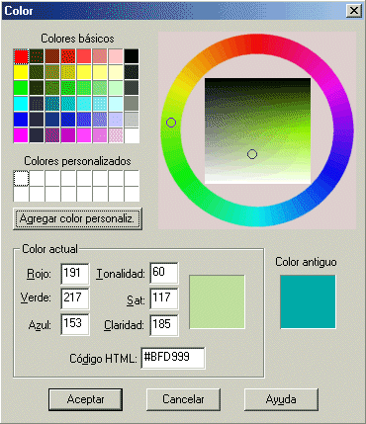Click Agregar color personaliz. button
Viewport: 366px width, 424px height.
[77, 218]
